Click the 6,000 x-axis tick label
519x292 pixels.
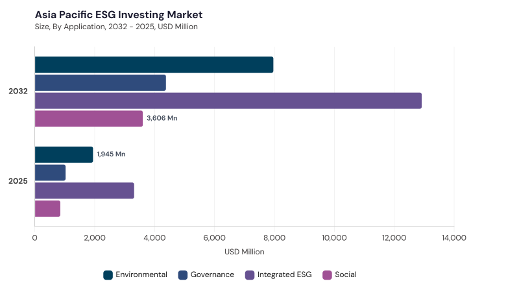(215, 238)
